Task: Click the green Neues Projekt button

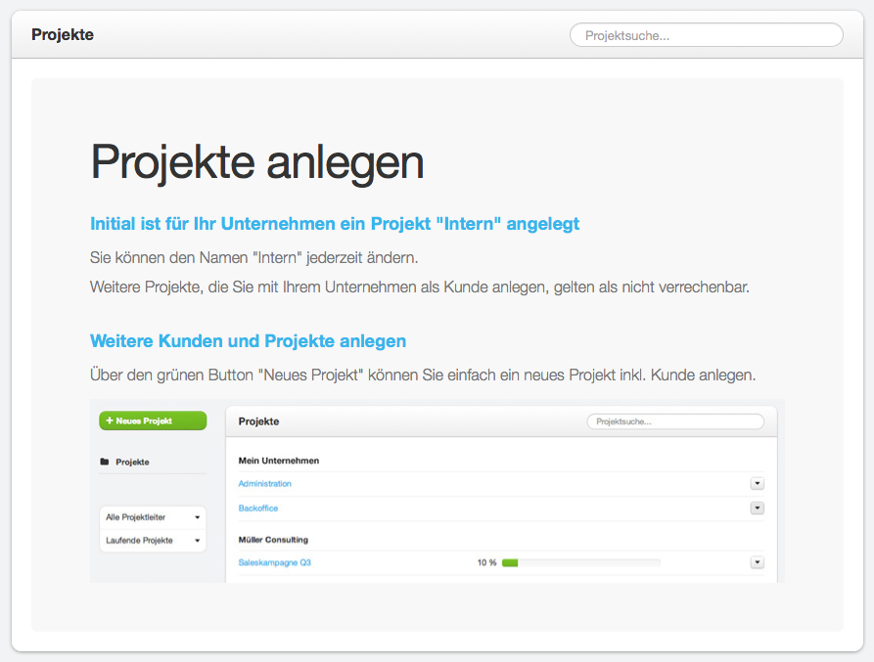Action: pyautogui.click(x=153, y=420)
